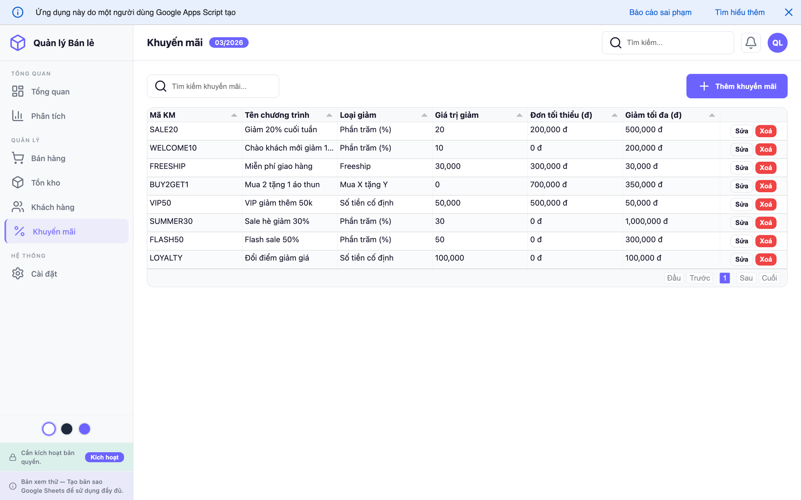801x500 pixels.
Task: Click the Bán hàng shopping cart icon
Action: click(18, 158)
